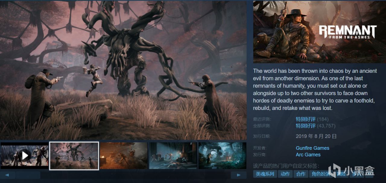The width and height of the screenshot is (386, 183).
Task: Select the 角色扮演 tag
Action: point(321,174)
